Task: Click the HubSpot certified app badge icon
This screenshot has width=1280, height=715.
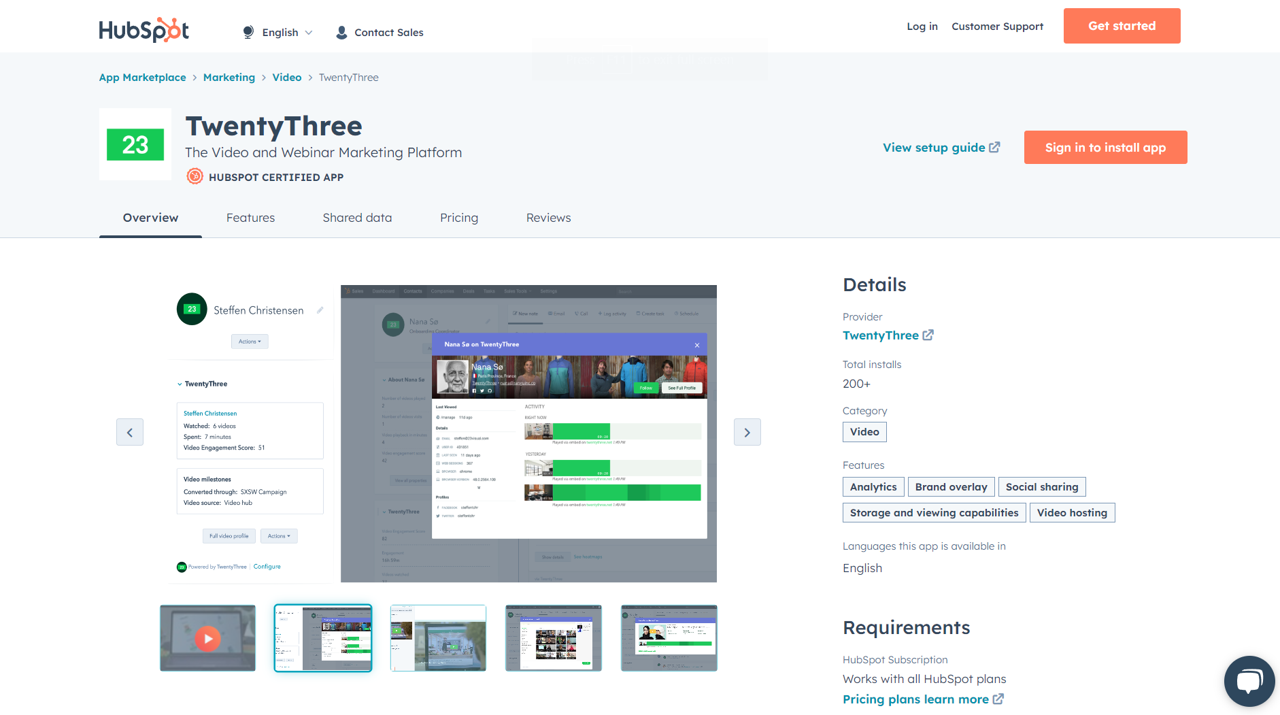Action: [x=195, y=177]
